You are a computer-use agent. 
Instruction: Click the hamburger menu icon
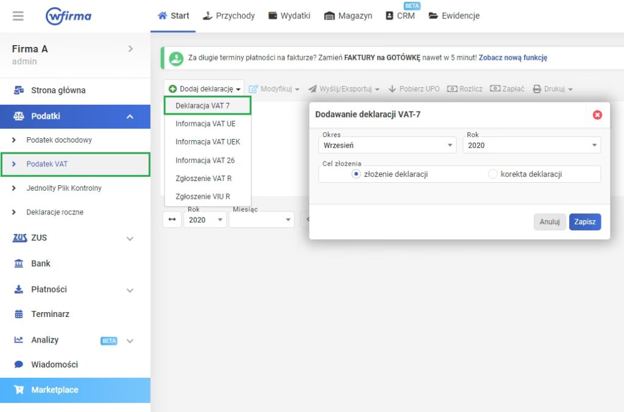(x=18, y=16)
